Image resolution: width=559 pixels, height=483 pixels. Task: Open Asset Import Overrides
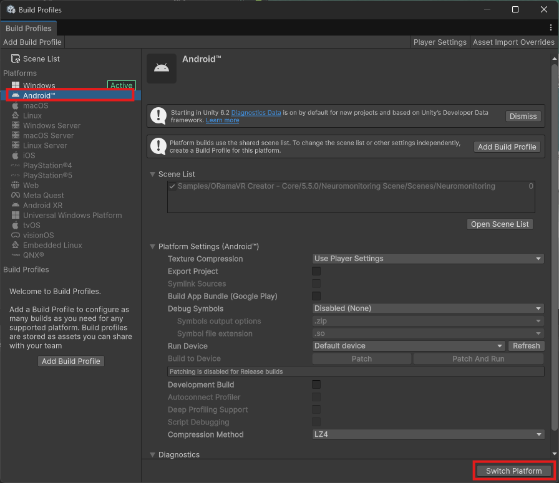pos(513,42)
